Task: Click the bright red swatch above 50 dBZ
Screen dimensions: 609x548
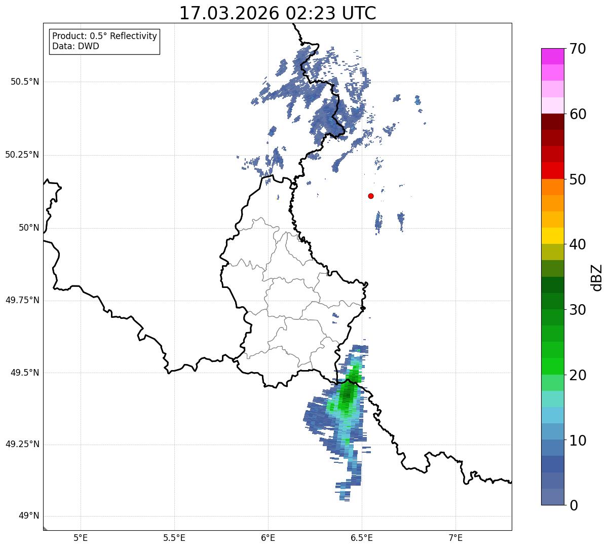Action: click(553, 170)
